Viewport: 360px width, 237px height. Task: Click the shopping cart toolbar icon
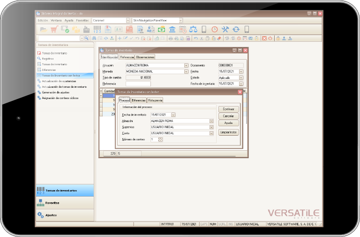[x=54, y=30]
